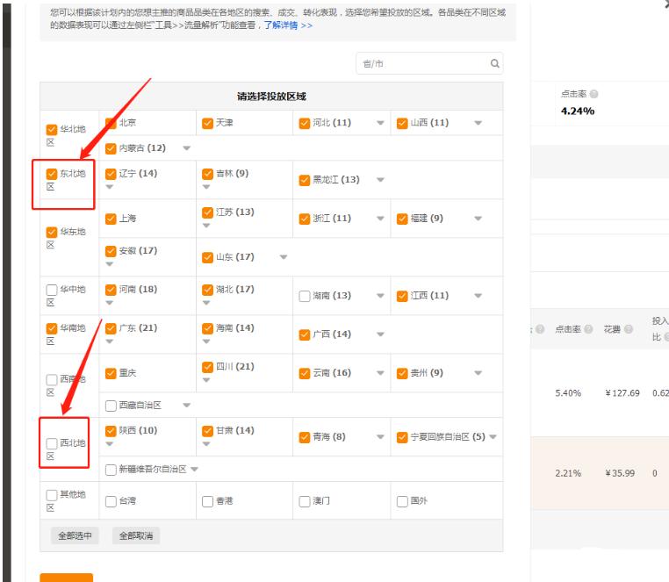The image size is (669, 582).
Task: Uncheck the 上海 checkbox
Action: 111,219
